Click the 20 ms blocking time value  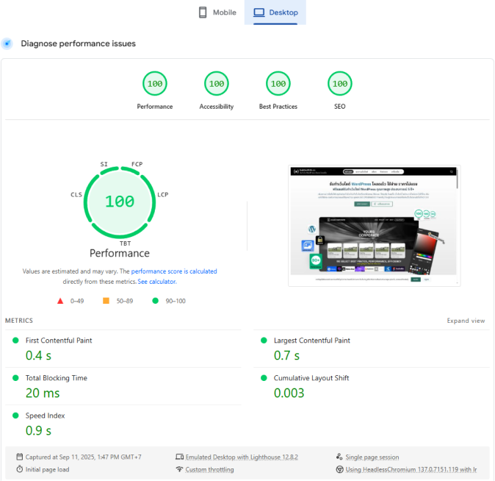(x=43, y=393)
